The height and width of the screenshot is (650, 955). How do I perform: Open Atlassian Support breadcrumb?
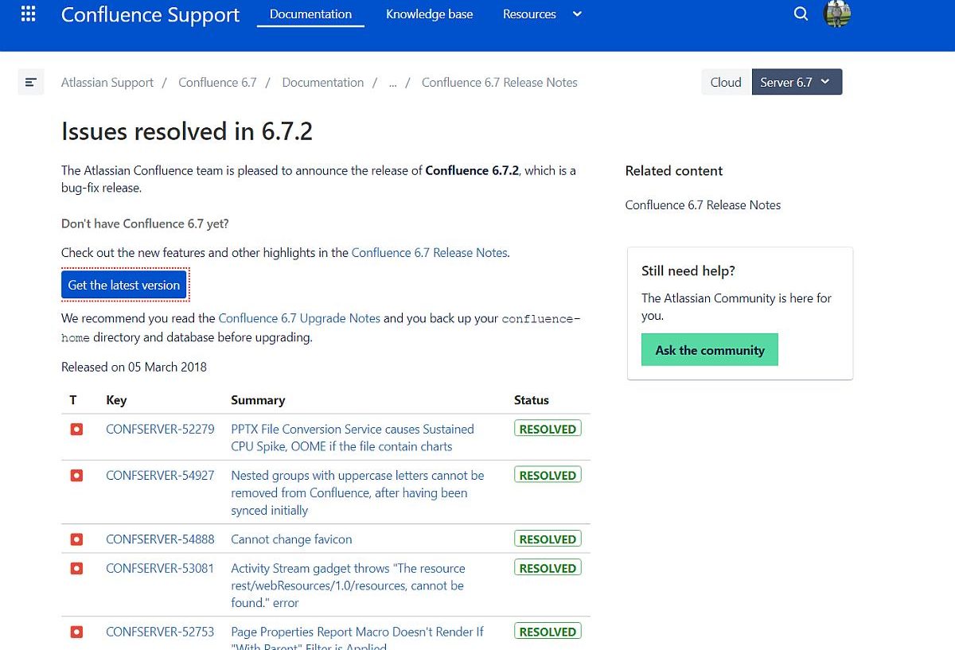click(107, 82)
